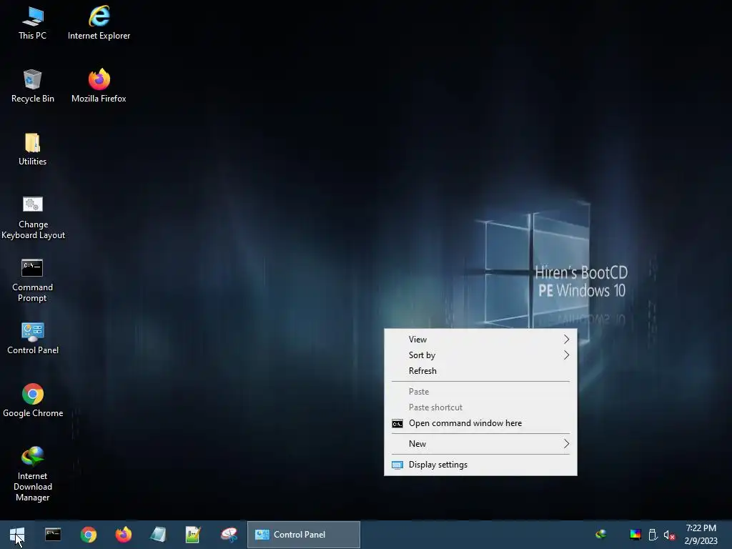Select the Mozilla Firefox desktop icon

(x=99, y=86)
